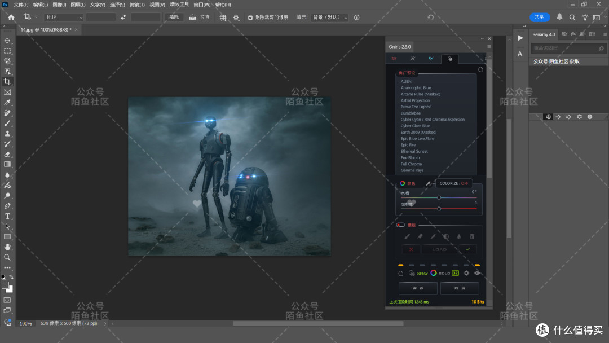Open crop settings gear in options bar
Image resolution: width=609 pixels, height=343 pixels.
coord(236,17)
